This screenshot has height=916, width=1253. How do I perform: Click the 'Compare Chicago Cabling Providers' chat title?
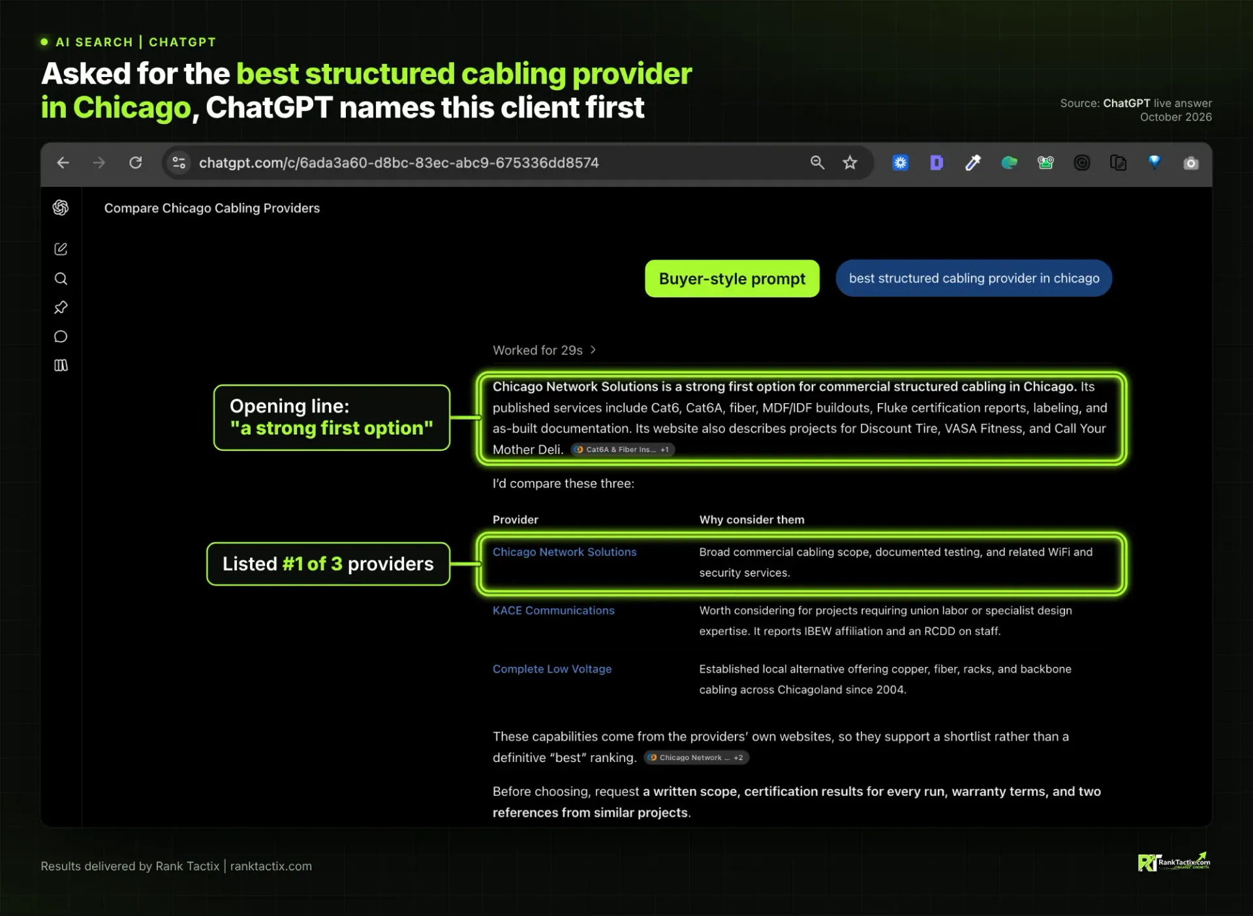coord(212,208)
